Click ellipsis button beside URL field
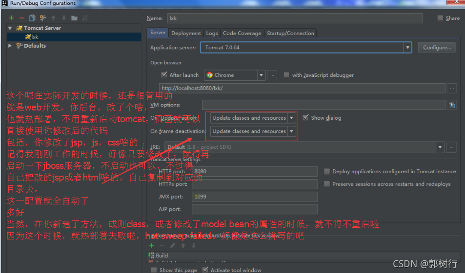Image resolution: width=465 pixels, height=273 pixels. 452,88
